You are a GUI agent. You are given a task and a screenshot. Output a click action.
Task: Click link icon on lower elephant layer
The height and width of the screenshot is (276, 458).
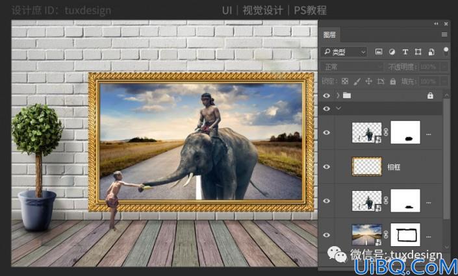click(386, 201)
